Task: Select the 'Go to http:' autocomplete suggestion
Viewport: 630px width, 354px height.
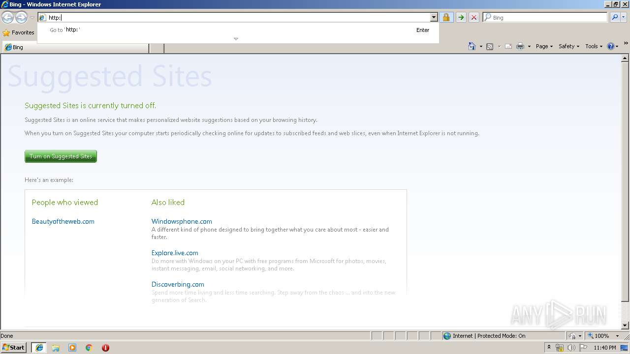Action: tap(238, 30)
